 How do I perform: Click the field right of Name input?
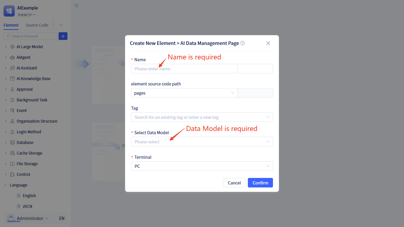point(255,69)
